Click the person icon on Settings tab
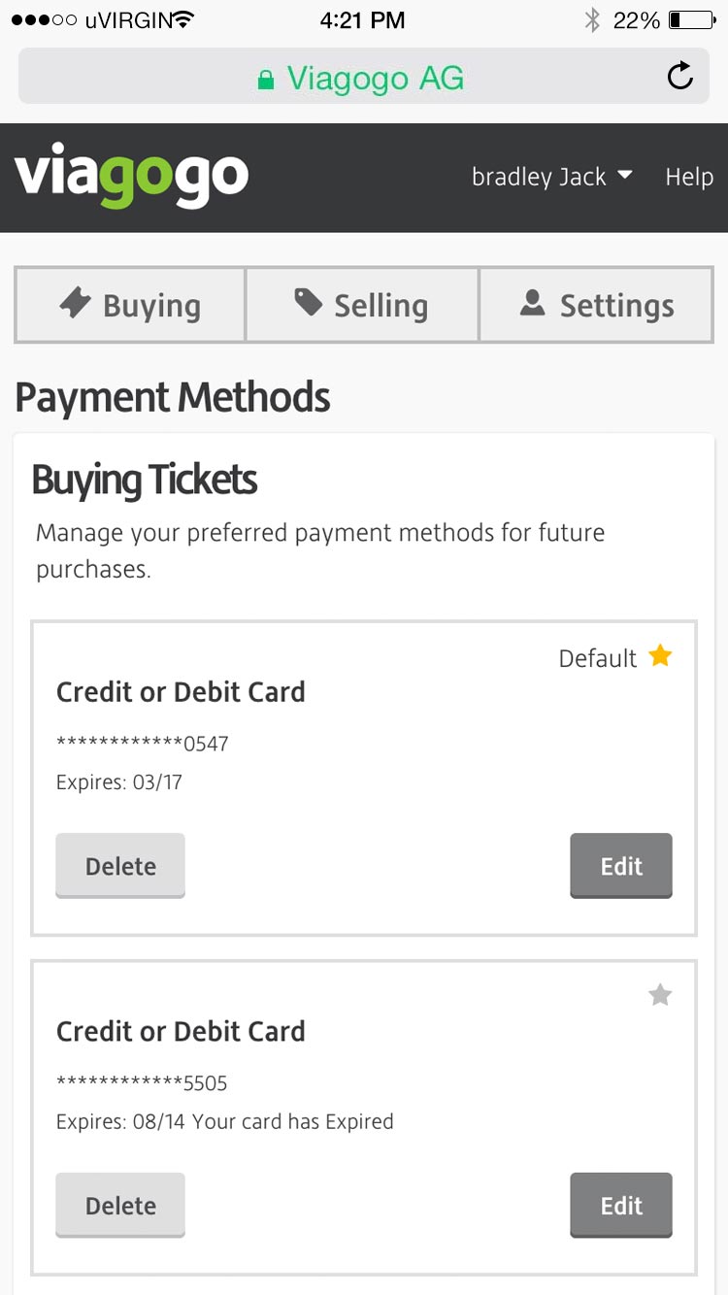 532,304
